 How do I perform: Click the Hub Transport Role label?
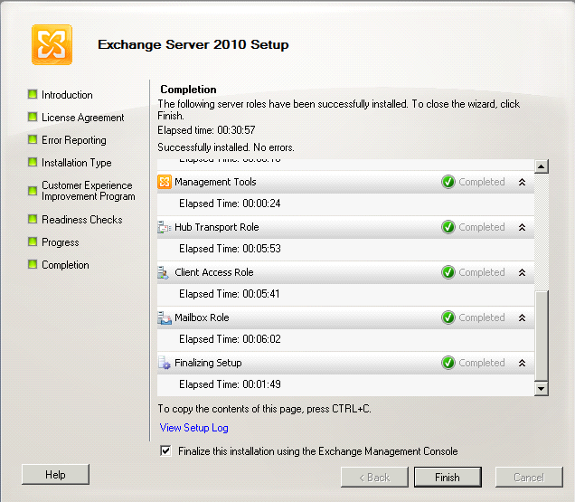coord(217,227)
